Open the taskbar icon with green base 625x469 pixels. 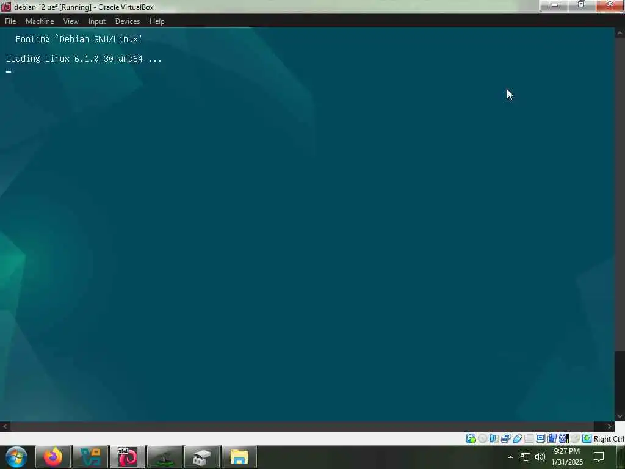tap(165, 457)
